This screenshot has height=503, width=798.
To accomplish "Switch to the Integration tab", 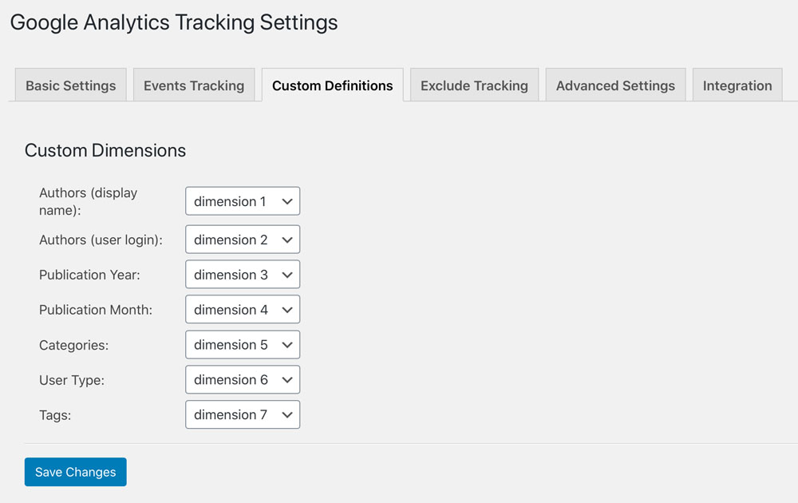I will 737,85.
